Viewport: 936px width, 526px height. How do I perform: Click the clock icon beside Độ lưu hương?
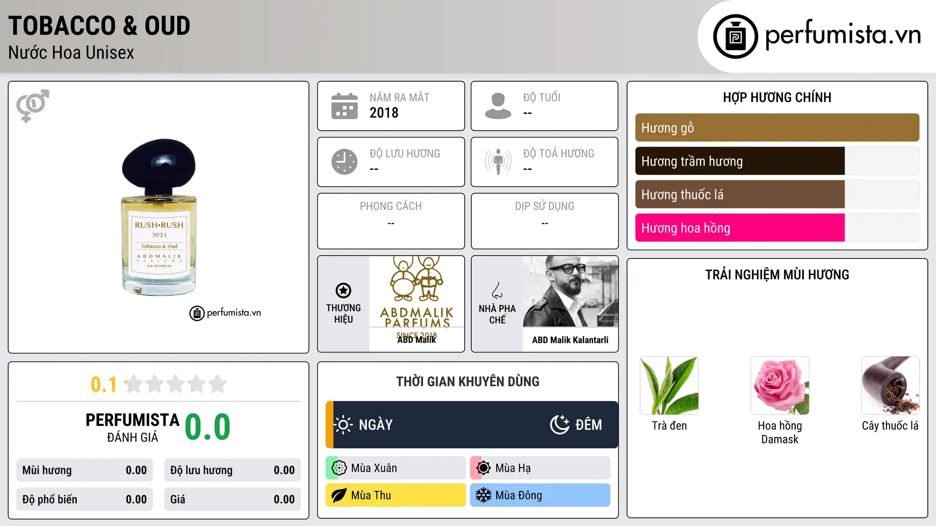(345, 162)
